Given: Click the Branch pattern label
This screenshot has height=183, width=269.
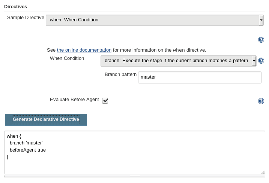Looking at the screenshot, I should (x=120, y=74).
